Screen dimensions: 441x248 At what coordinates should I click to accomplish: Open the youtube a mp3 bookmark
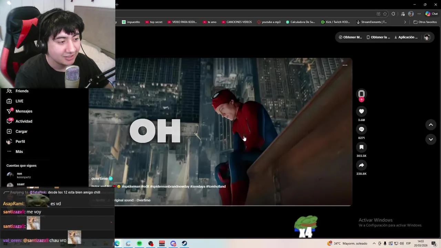click(x=269, y=22)
